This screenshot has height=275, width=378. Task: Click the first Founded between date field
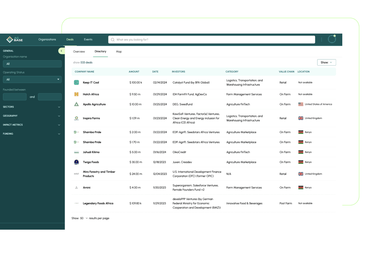click(15, 97)
